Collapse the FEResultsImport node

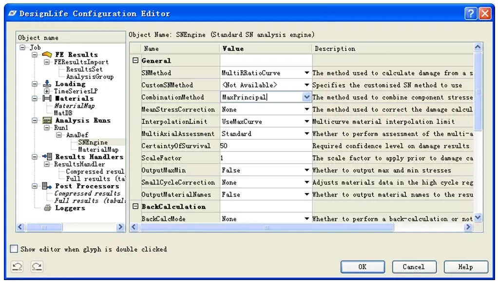47,62
